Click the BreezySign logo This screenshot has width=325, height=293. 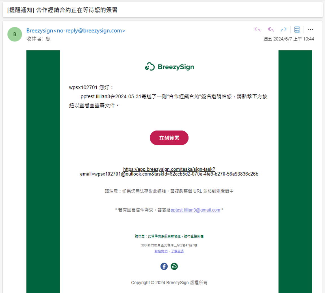click(x=169, y=67)
